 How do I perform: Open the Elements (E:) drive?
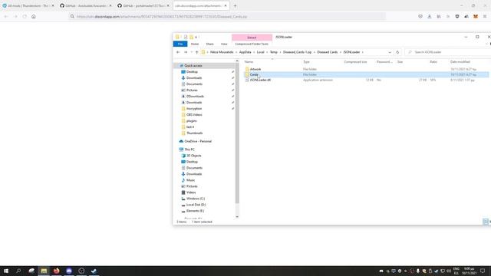[x=195, y=211]
